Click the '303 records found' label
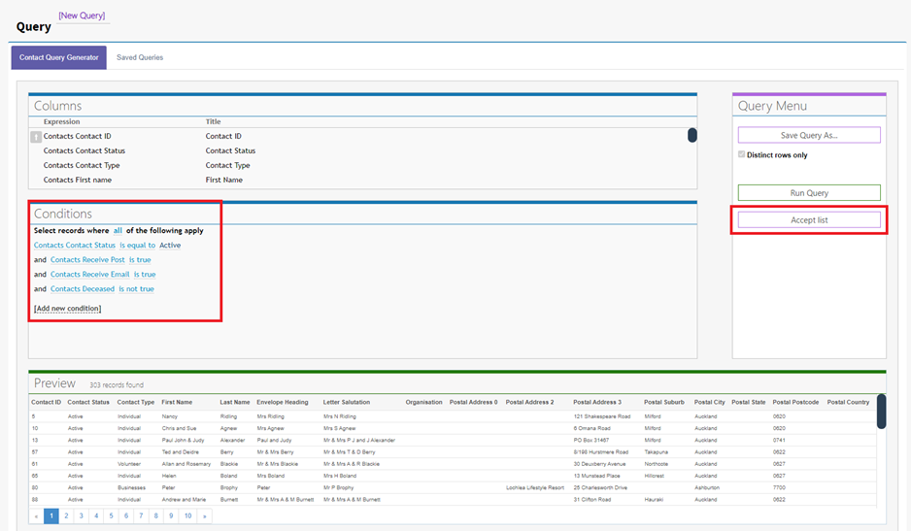 click(x=117, y=384)
